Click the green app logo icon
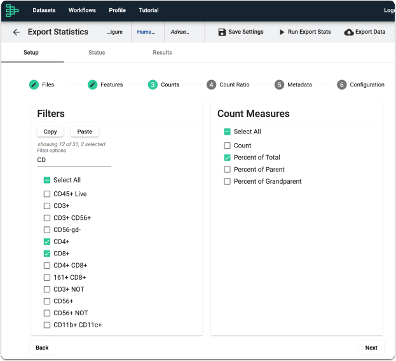 click(12, 10)
